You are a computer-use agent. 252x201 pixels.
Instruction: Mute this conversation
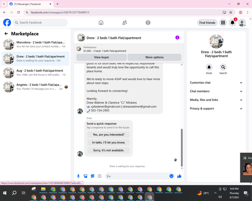click(209, 67)
